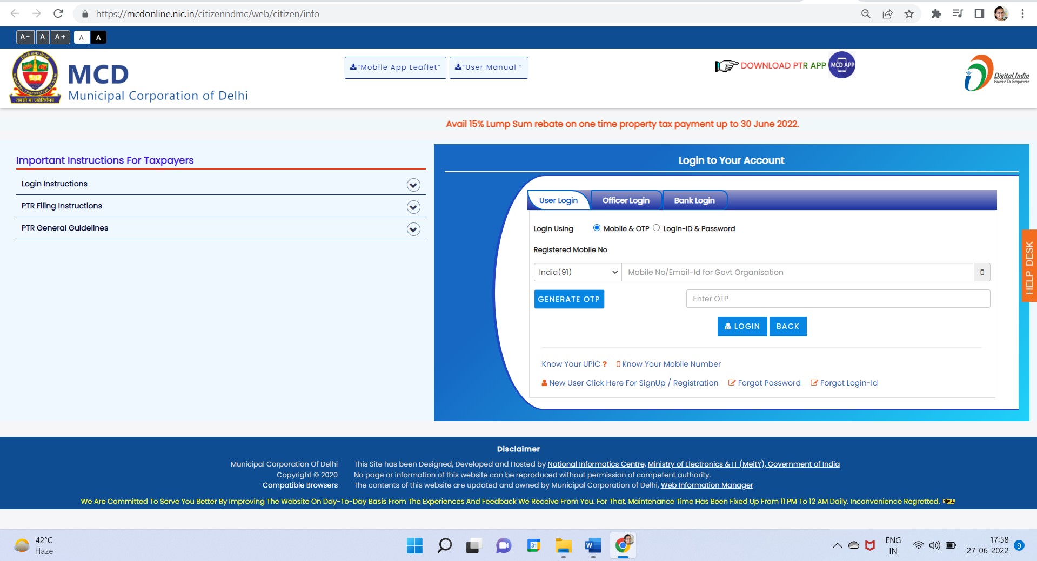Image resolution: width=1037 pixels, height=561 pixels.
Task: Click inside the Enter OTP field
Action: [837, 298]
